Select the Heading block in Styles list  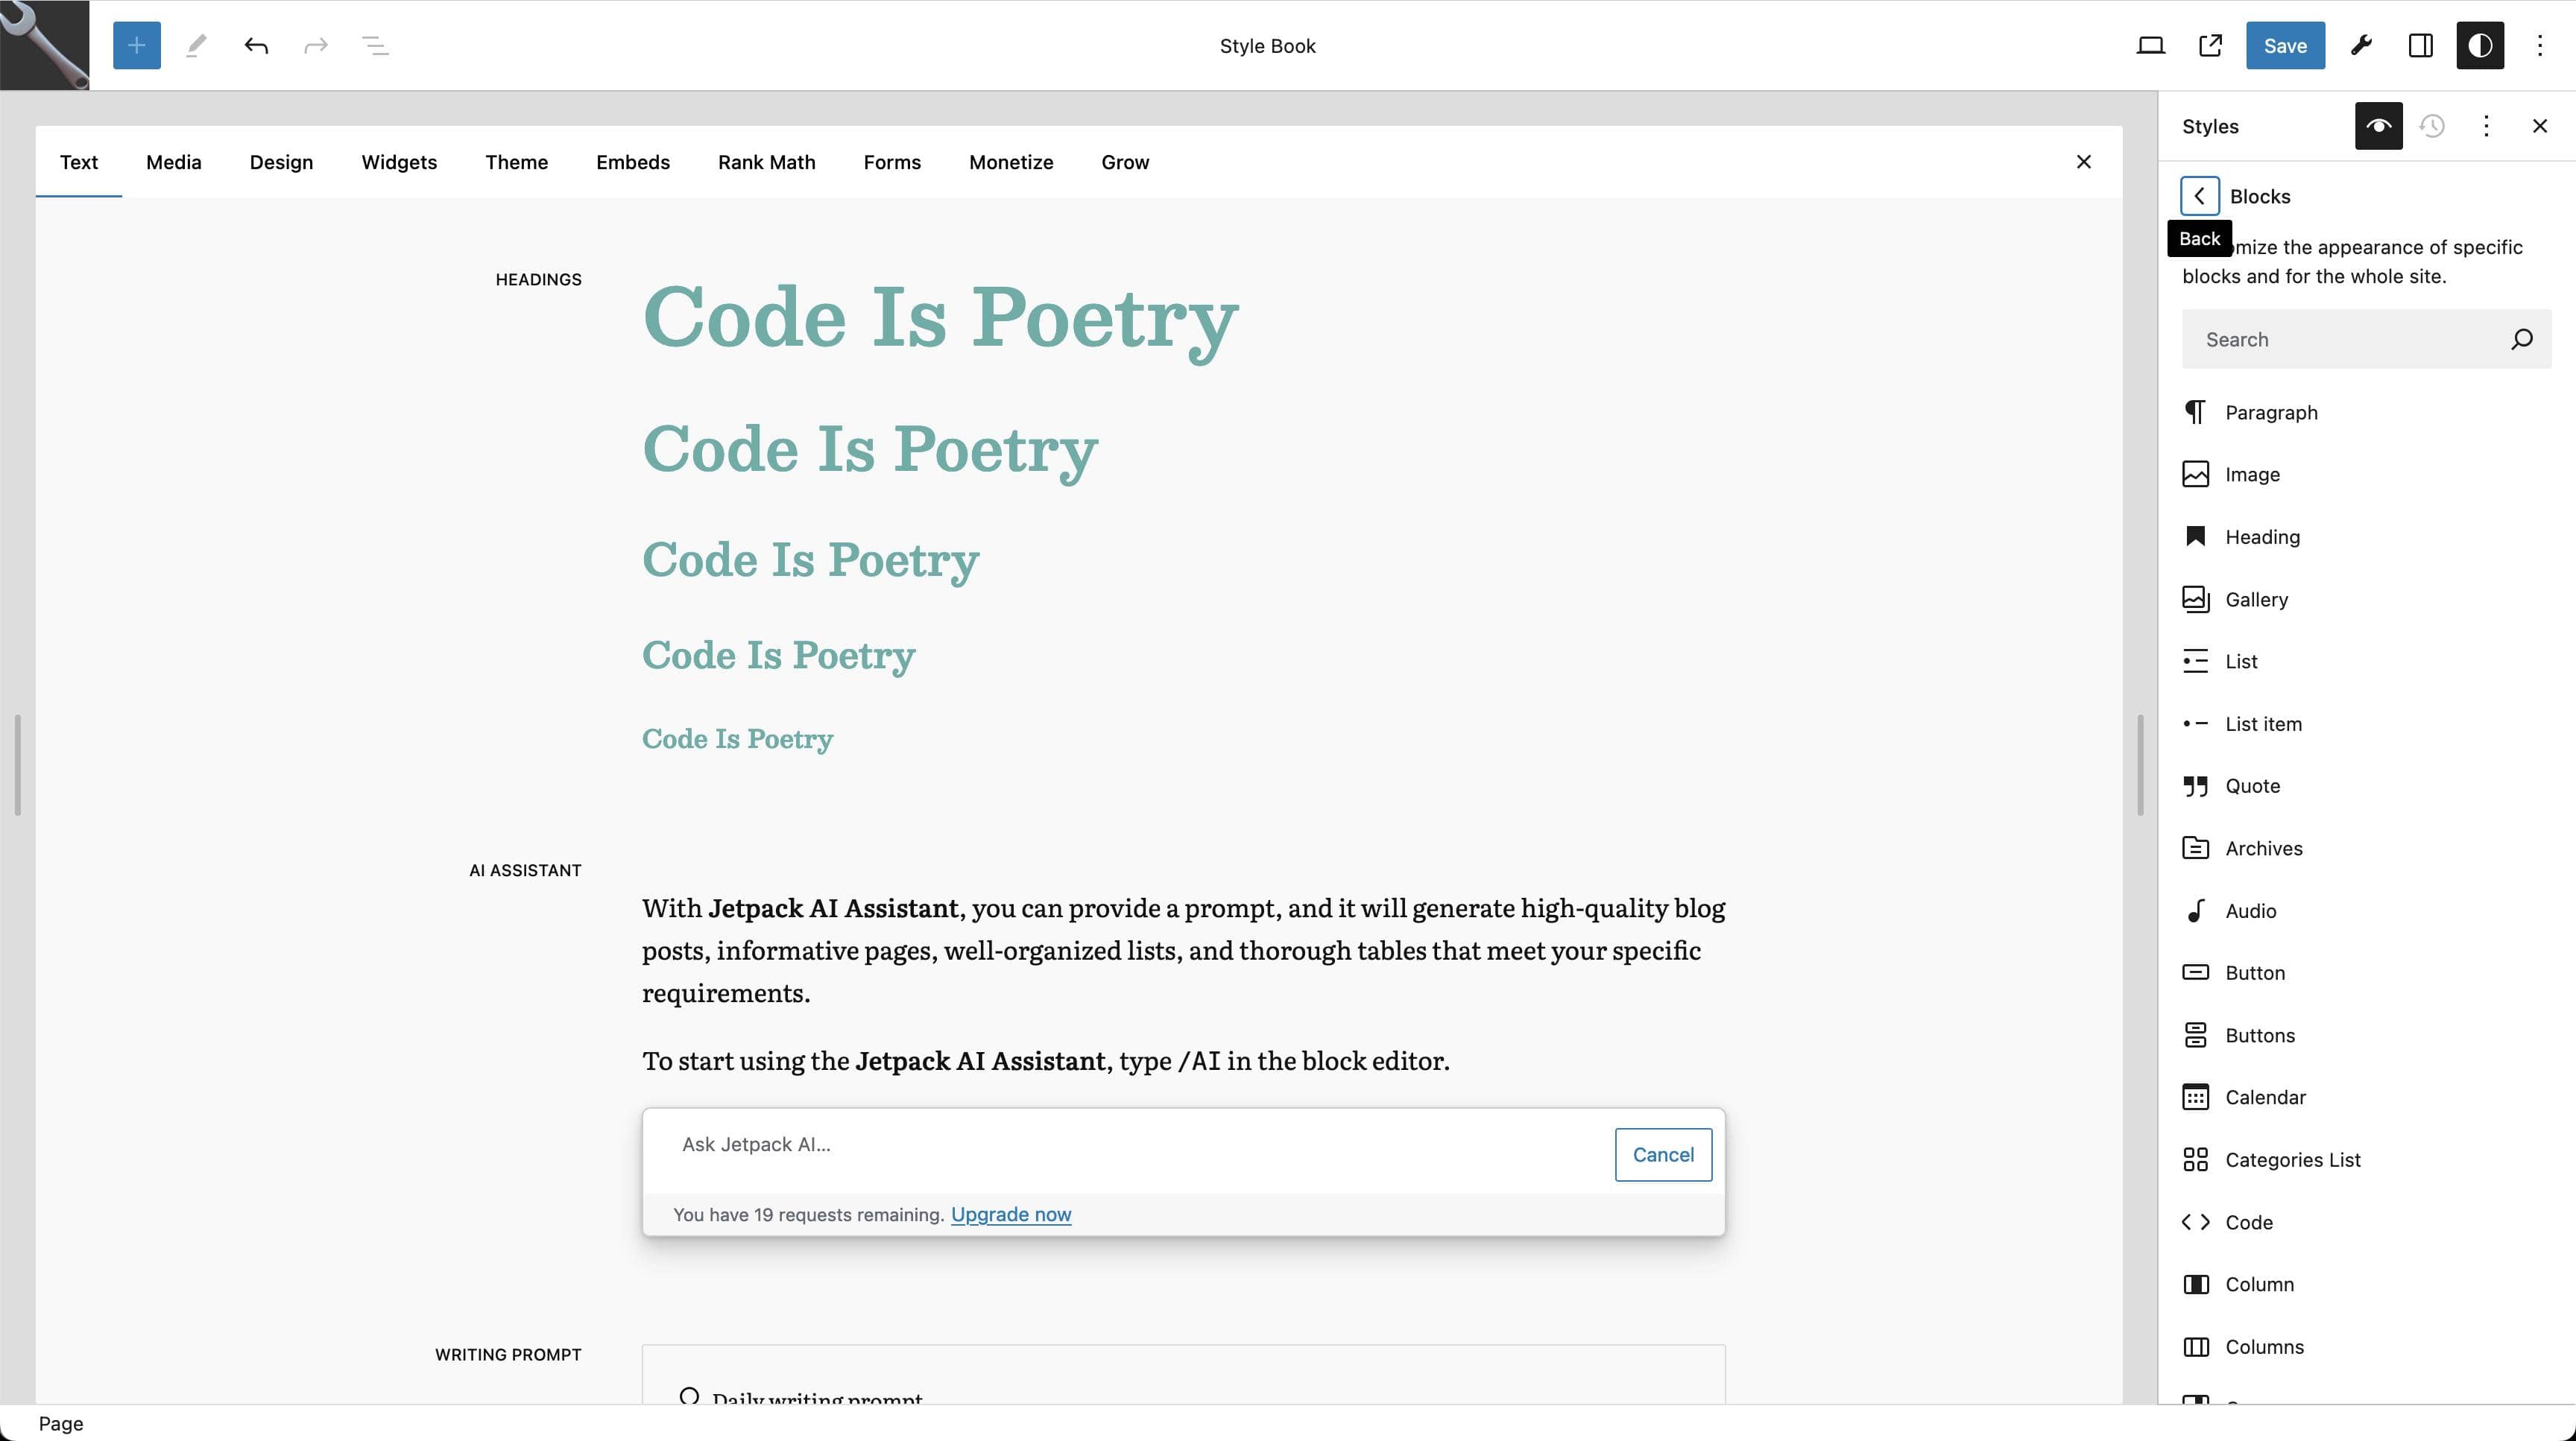coord(2262,536)
